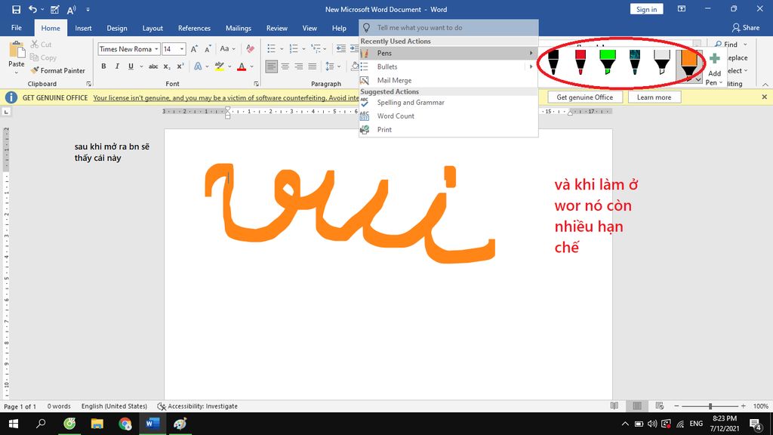Toggle the Print Layout view button
Screen dimensions: 773x435
point(637,406)
